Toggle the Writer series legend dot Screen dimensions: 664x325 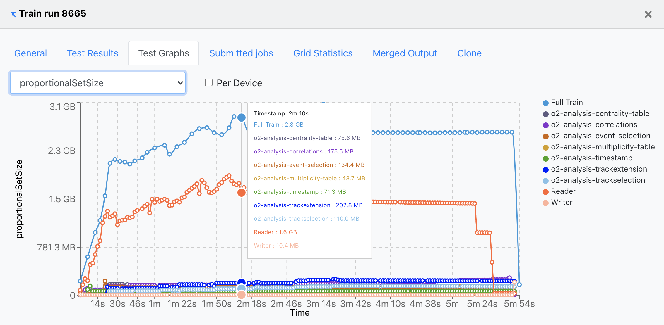tap(545, 203)
